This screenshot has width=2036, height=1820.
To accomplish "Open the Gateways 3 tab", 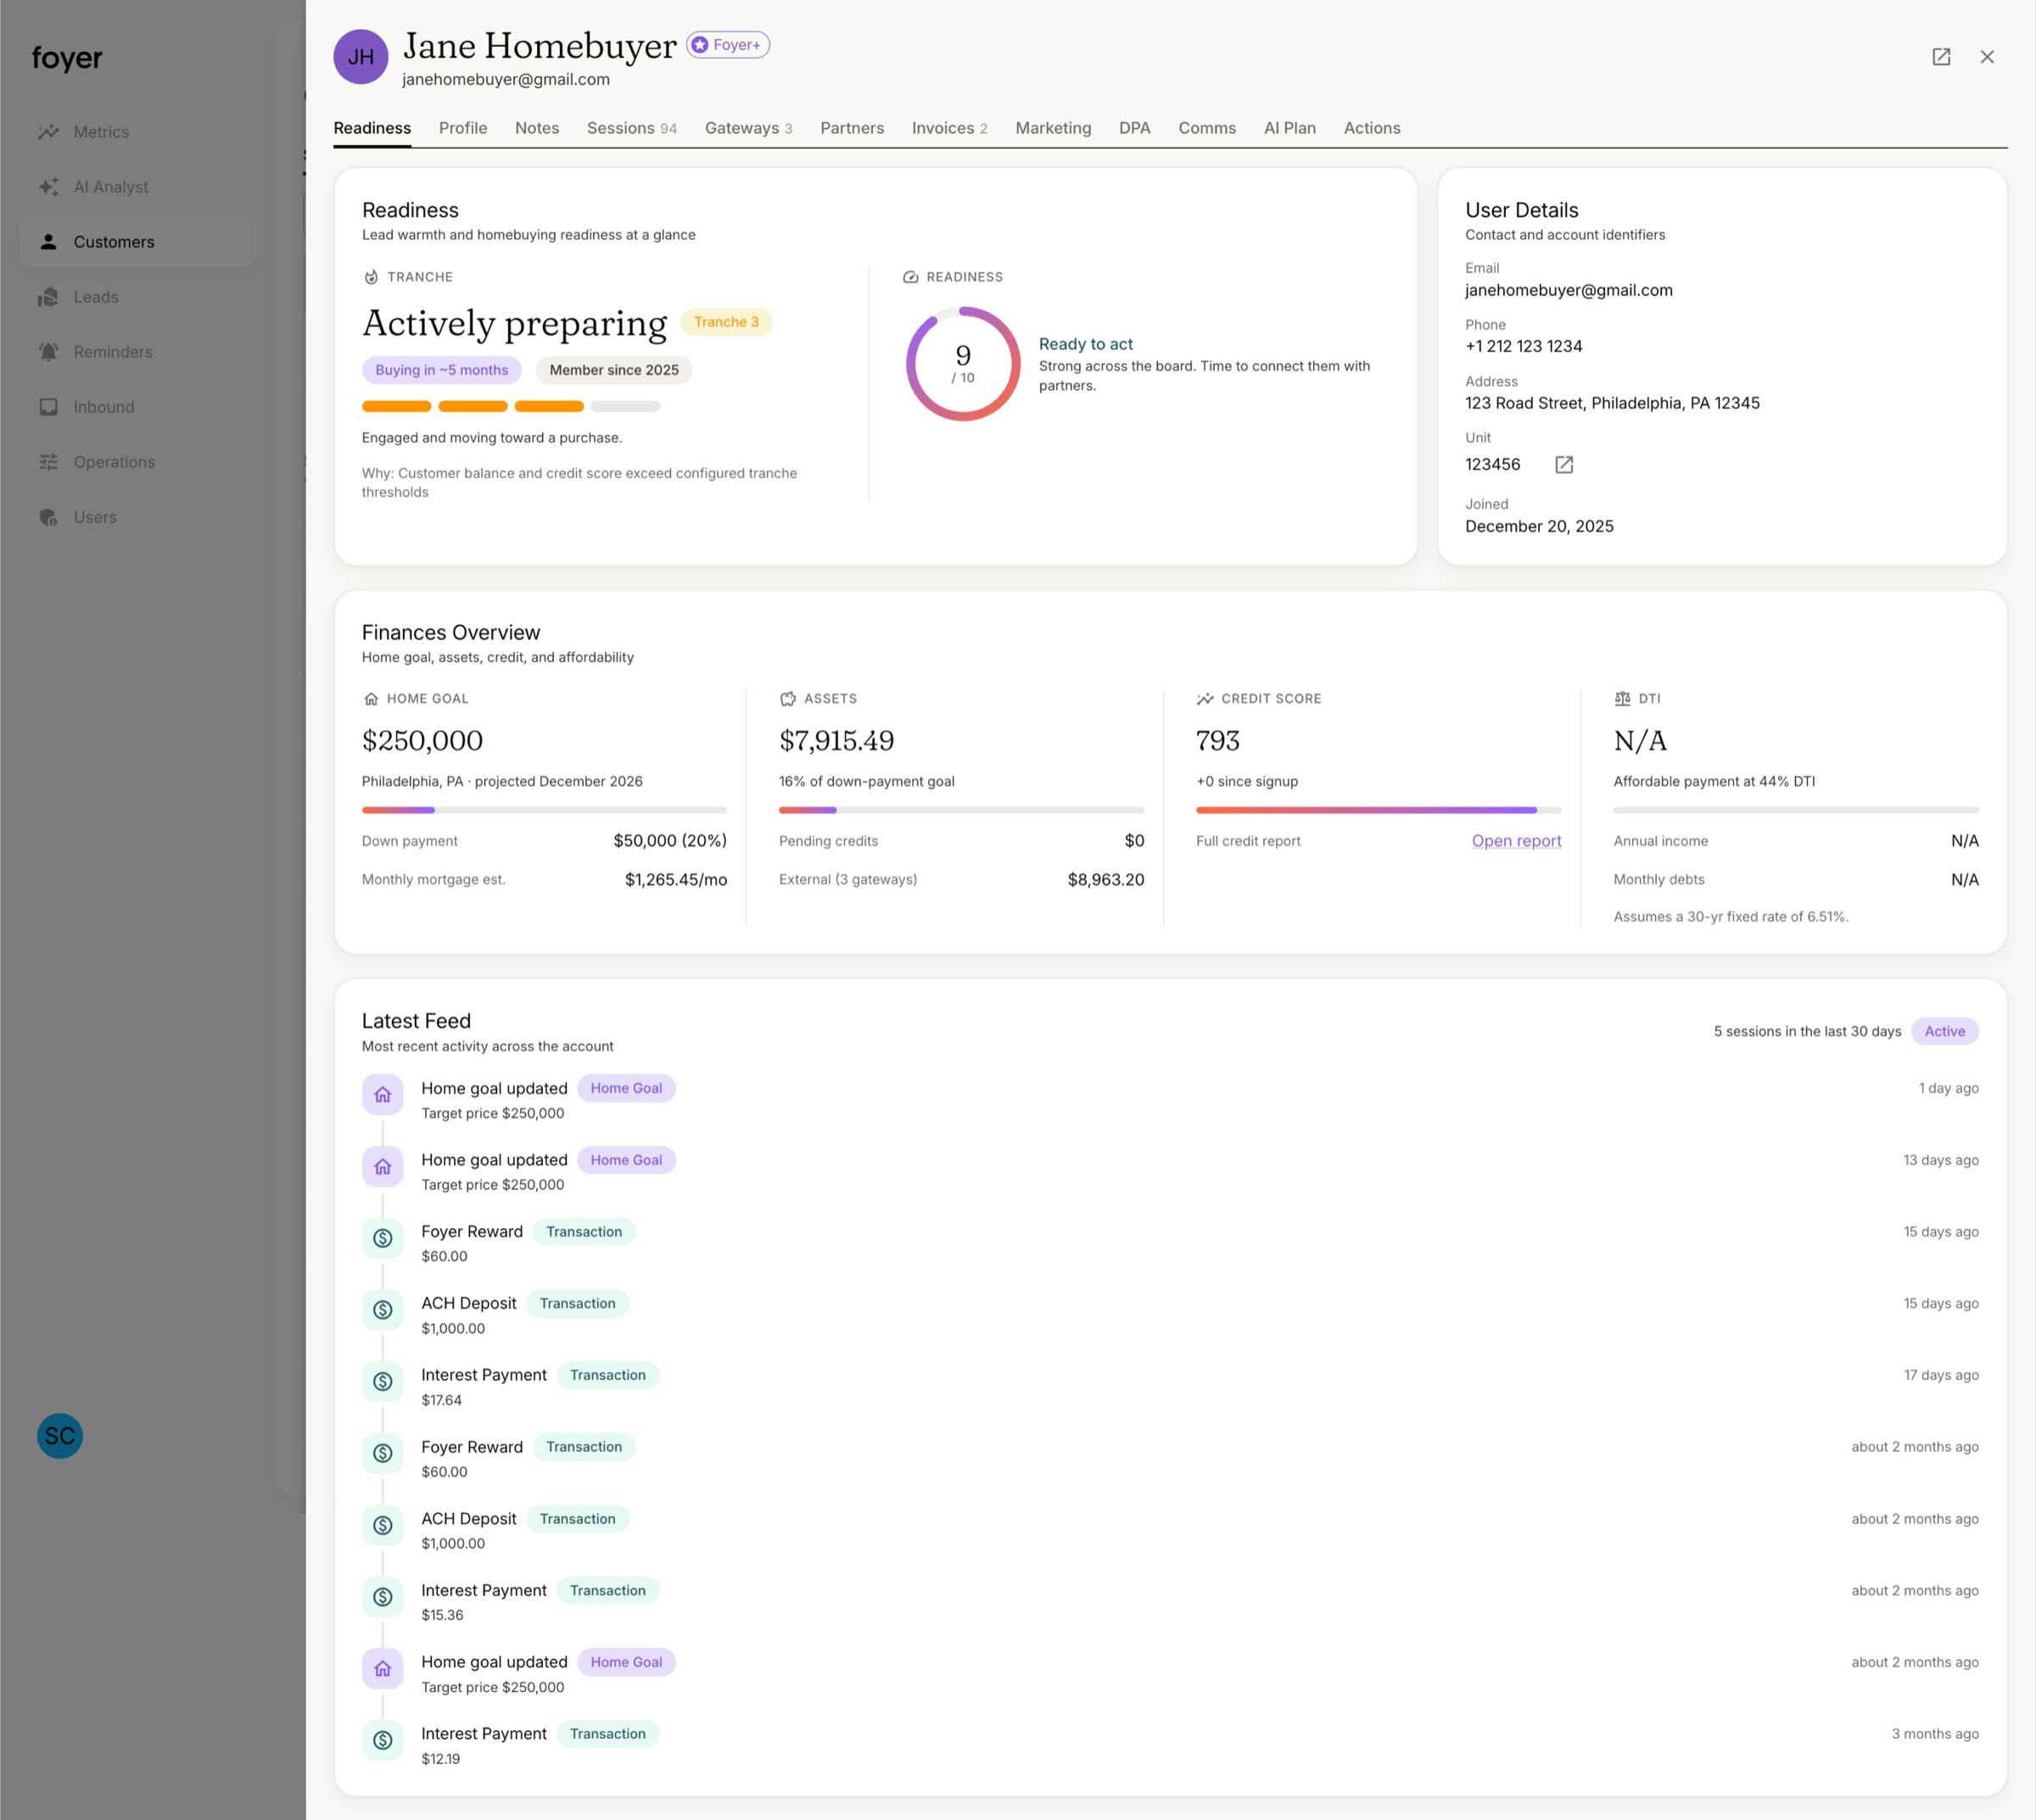I will tap(748, 128).
